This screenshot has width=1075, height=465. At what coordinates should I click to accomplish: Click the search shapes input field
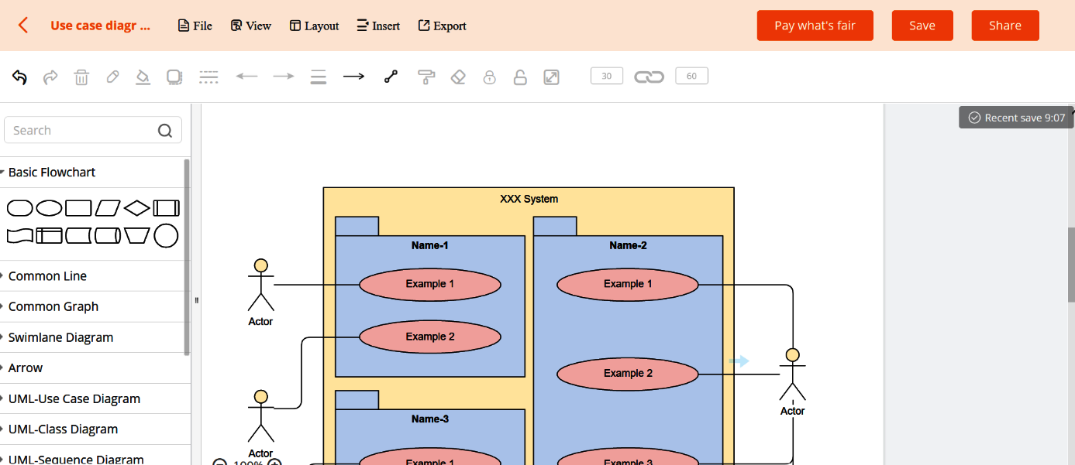tap(85, 129)
